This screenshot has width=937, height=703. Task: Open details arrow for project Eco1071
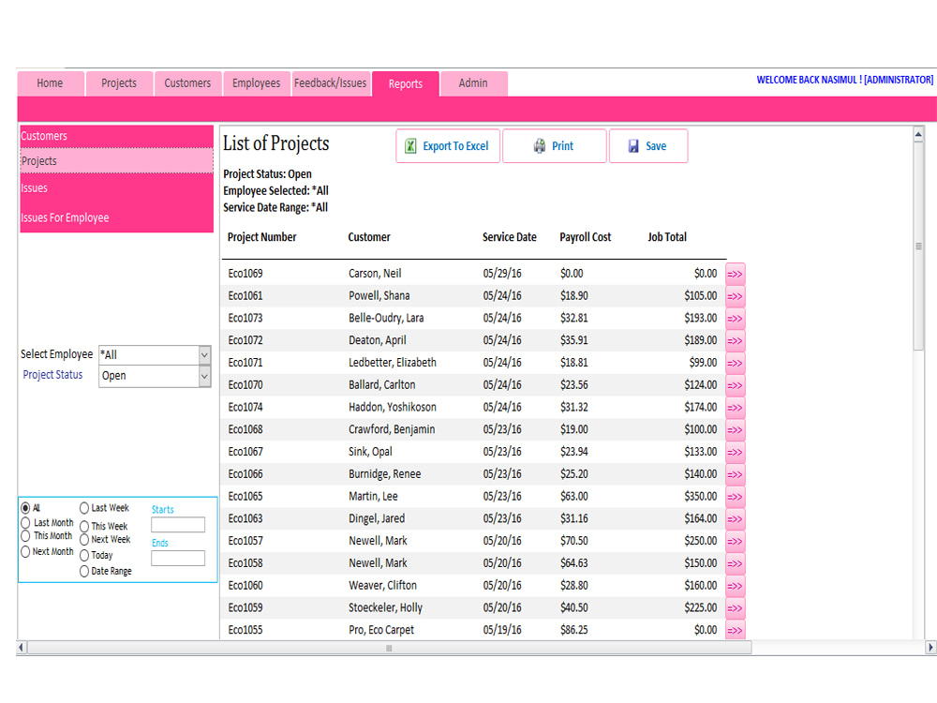(735, 363)
